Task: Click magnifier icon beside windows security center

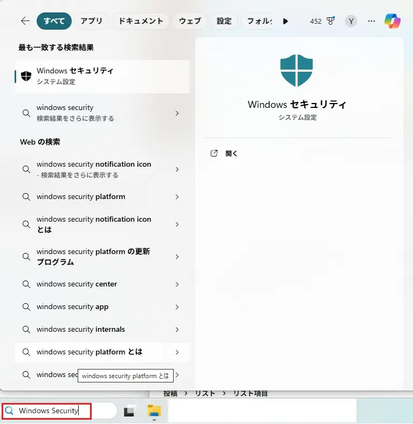Action: tap(26, 284)
